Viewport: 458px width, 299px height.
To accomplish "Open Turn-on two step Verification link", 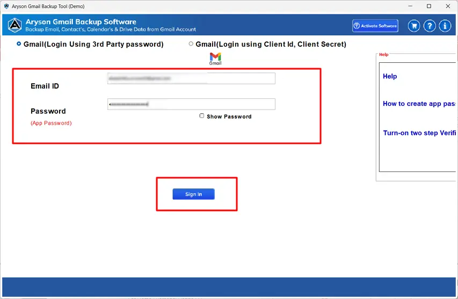I will (419, 133).
